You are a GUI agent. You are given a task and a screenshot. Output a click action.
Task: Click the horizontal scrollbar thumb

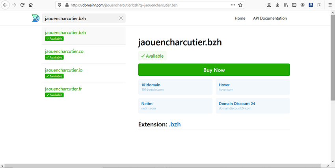(x=162, y=166)
